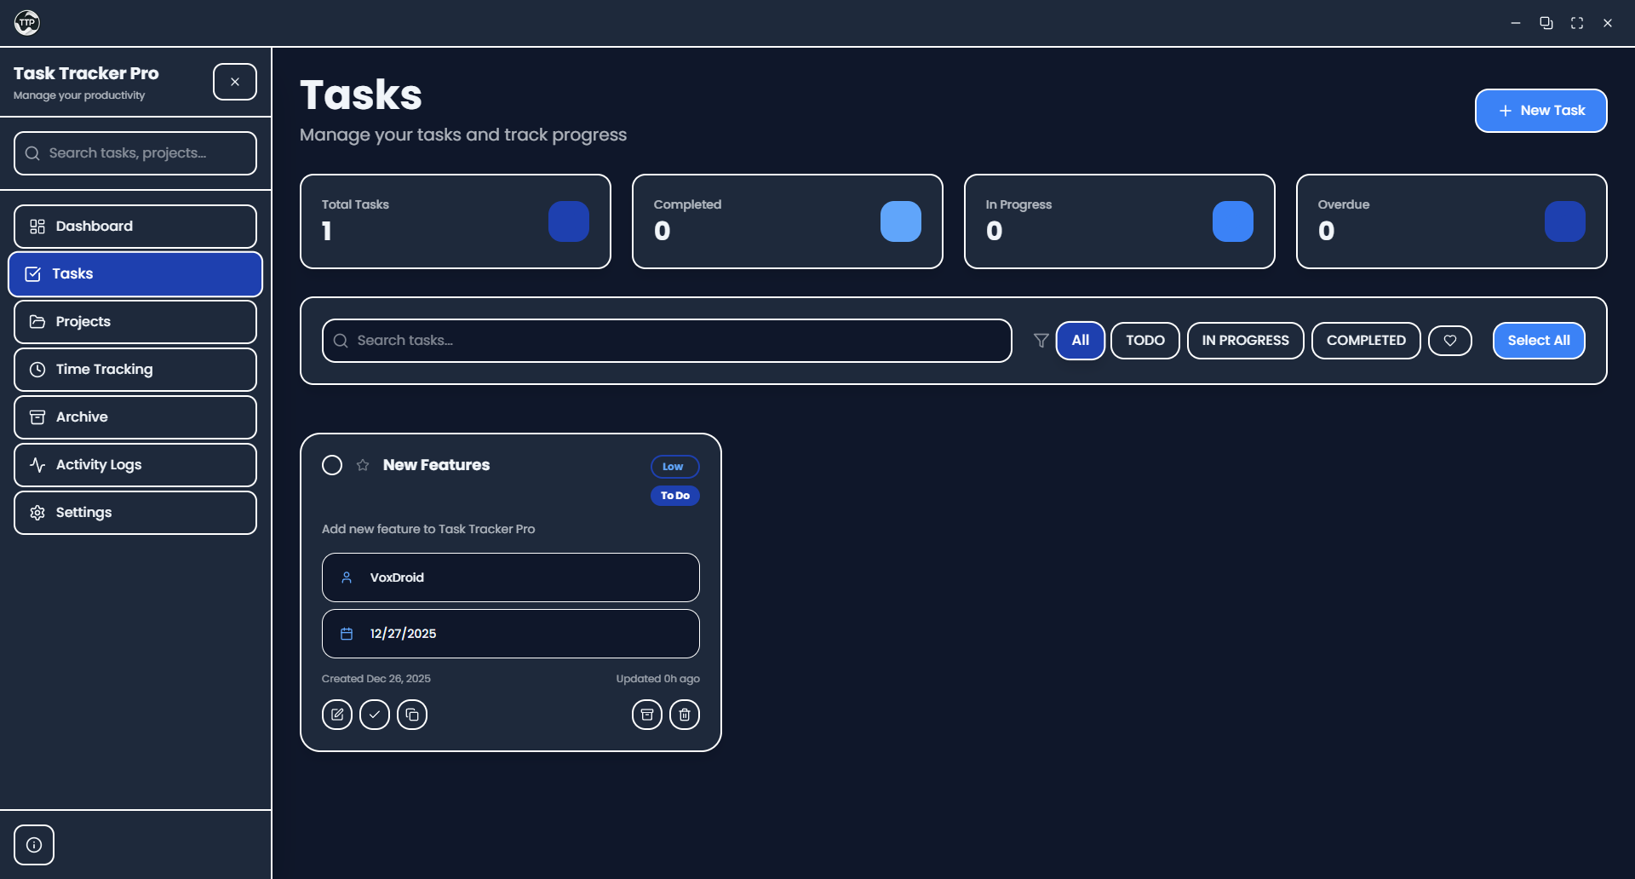Edit the New Features task

click(336, 715)
